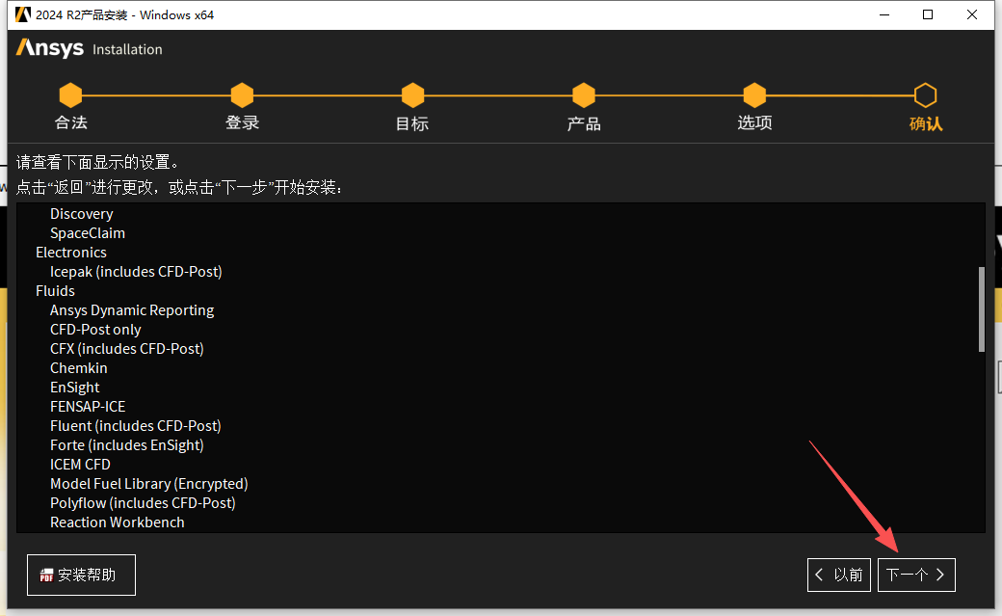Click the 登录 step hexagon icon

(242, 96)
